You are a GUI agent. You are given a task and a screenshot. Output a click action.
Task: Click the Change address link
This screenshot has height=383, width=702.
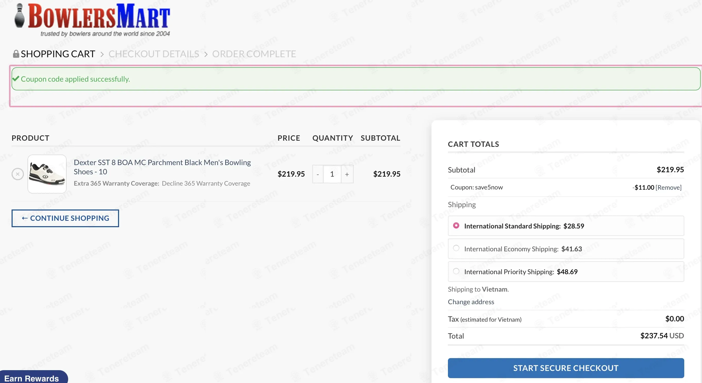coord(471,302)
